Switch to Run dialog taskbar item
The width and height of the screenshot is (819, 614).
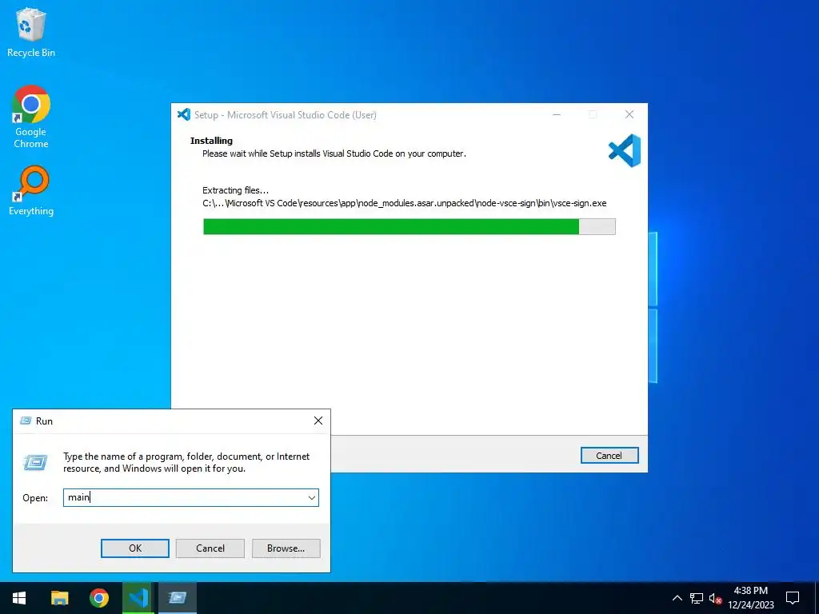point(178,598)
